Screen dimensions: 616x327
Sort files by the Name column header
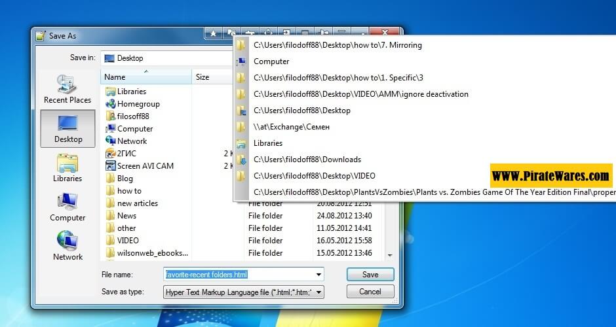tap(145, 77)
